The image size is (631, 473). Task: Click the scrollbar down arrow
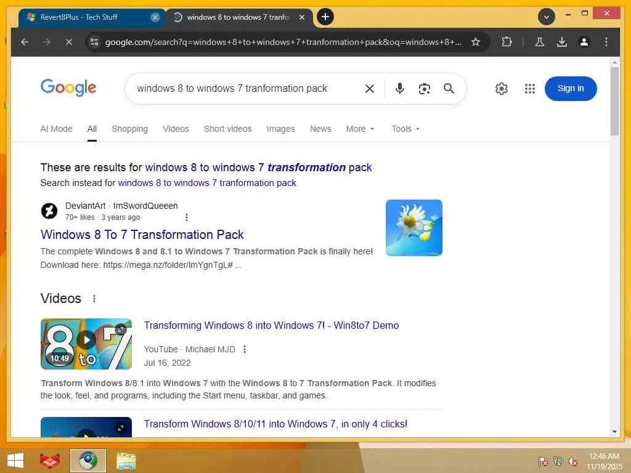pos(614,432)
